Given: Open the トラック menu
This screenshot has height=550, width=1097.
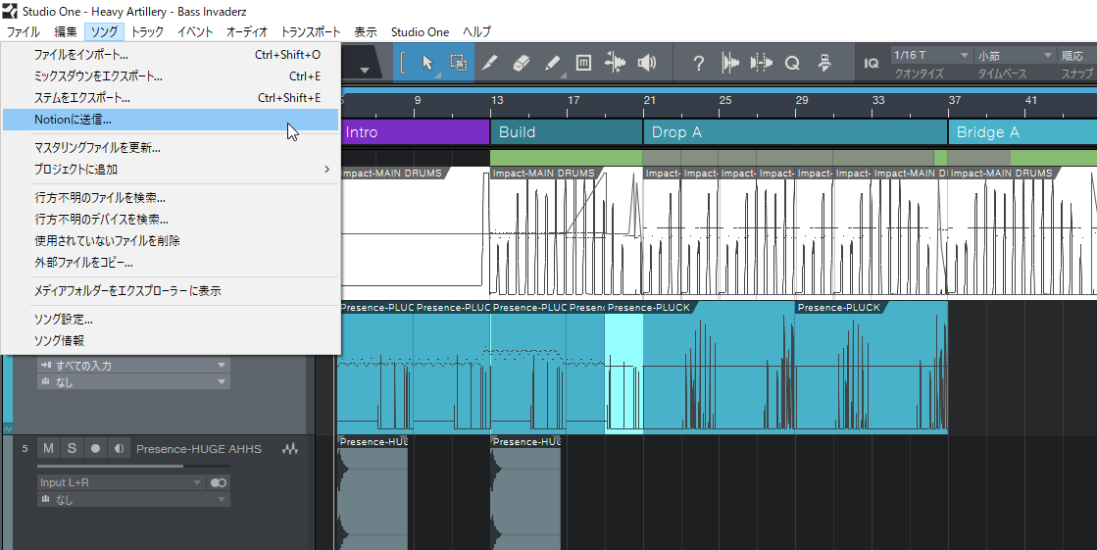Looking at the screenshot, I should click(147, 31).
